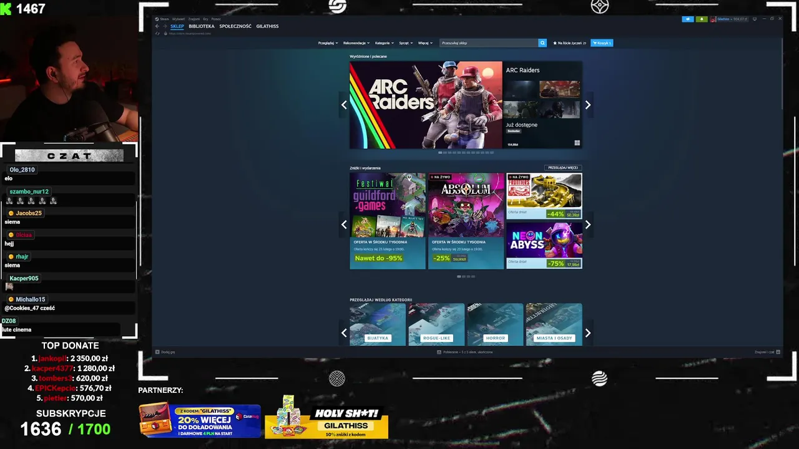The image size is (799, 449).
Task: Click the padlock icon beside store URL
Action: tap(165, 33)
